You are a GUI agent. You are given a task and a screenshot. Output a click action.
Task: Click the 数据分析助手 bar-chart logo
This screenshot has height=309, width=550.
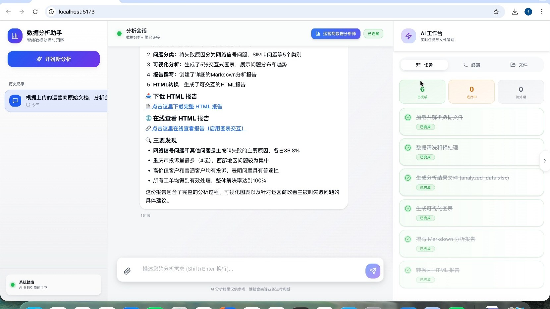point(15,36)
